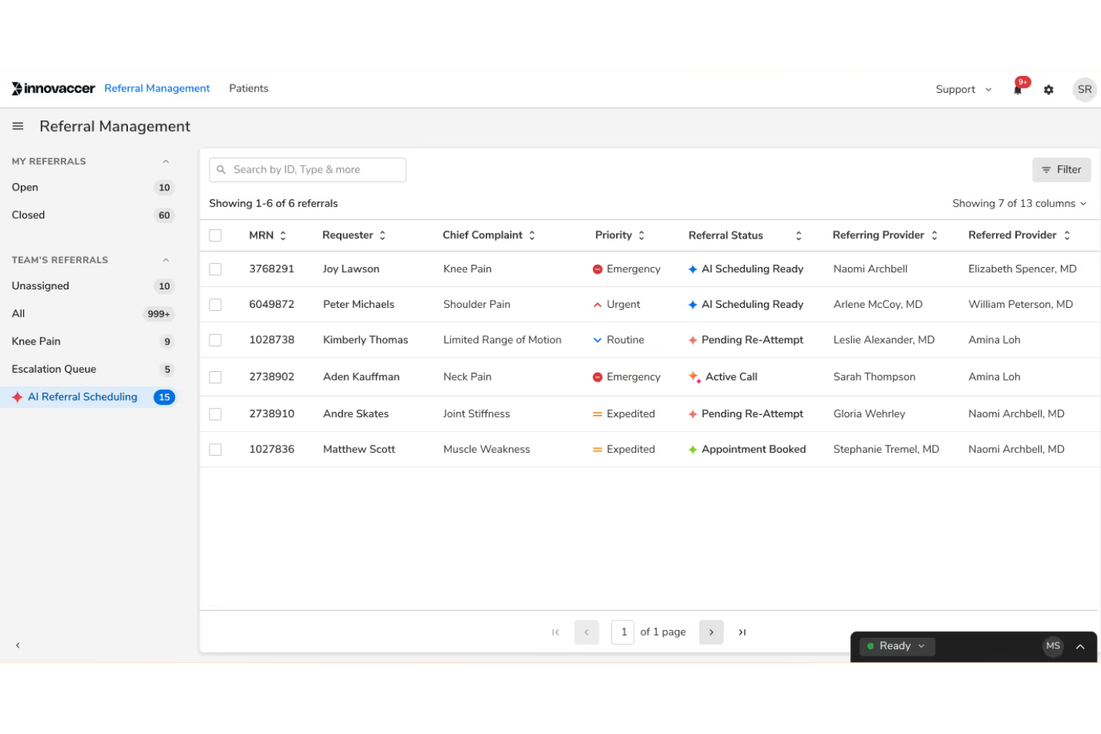Screen dimensions: 1101x734
Task: Go to the last page
Action: pyautogui.click(x=742, y=632)
